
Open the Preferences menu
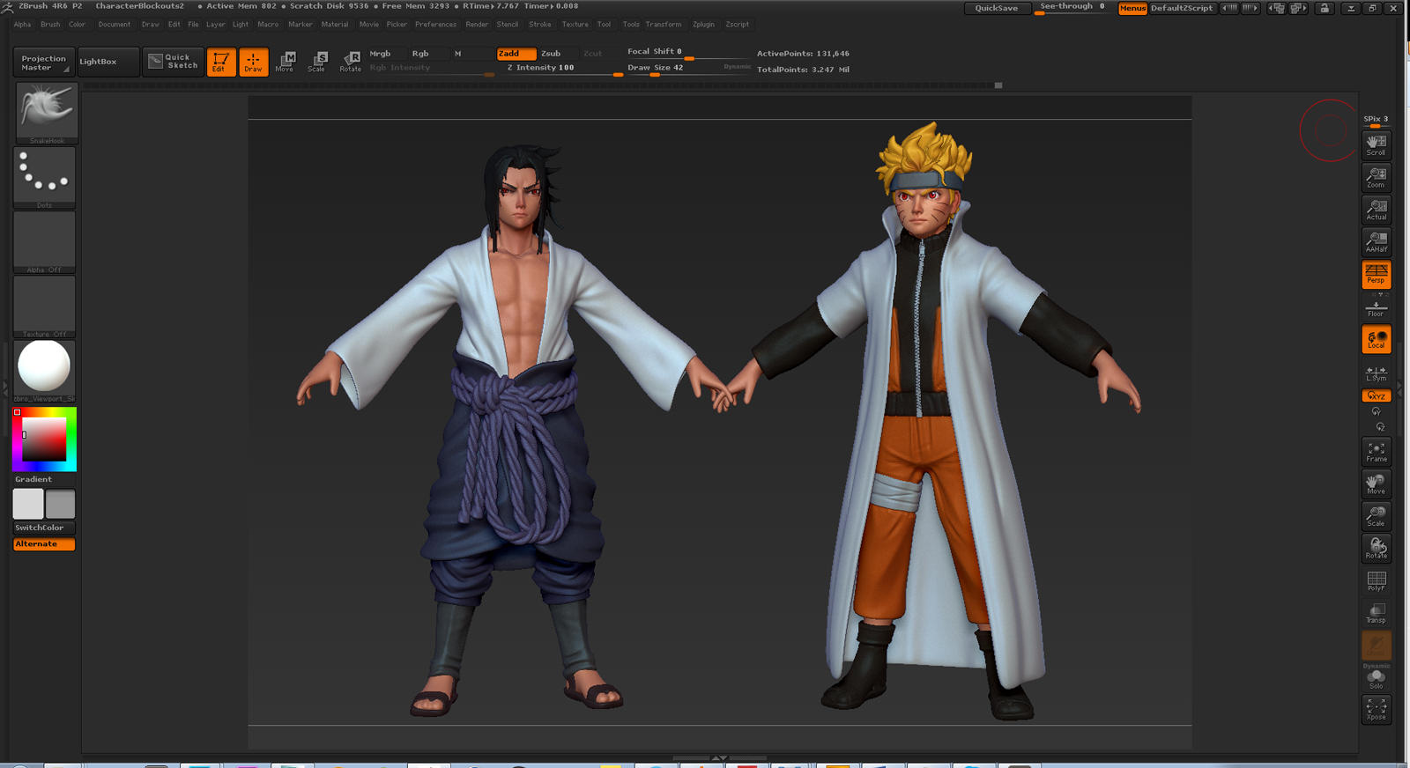click(435, 25)
